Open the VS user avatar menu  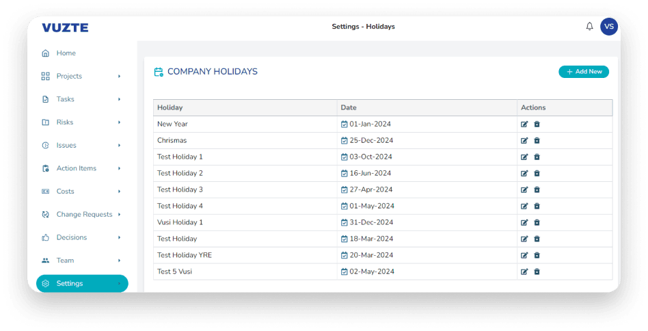(608, 27)
